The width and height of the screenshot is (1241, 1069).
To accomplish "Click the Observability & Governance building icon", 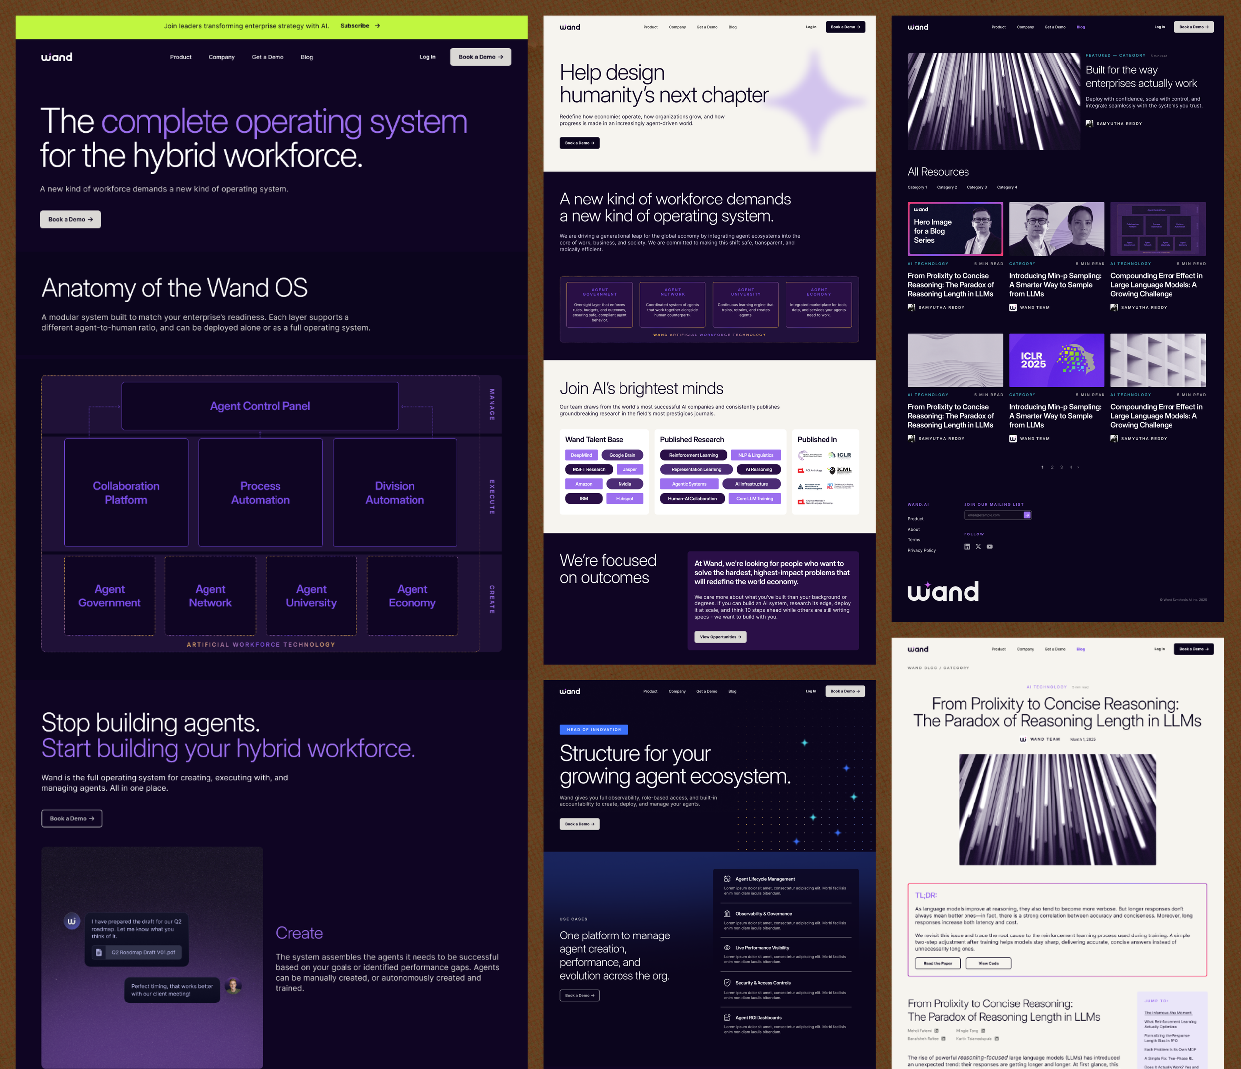I will tap(727, 914).
